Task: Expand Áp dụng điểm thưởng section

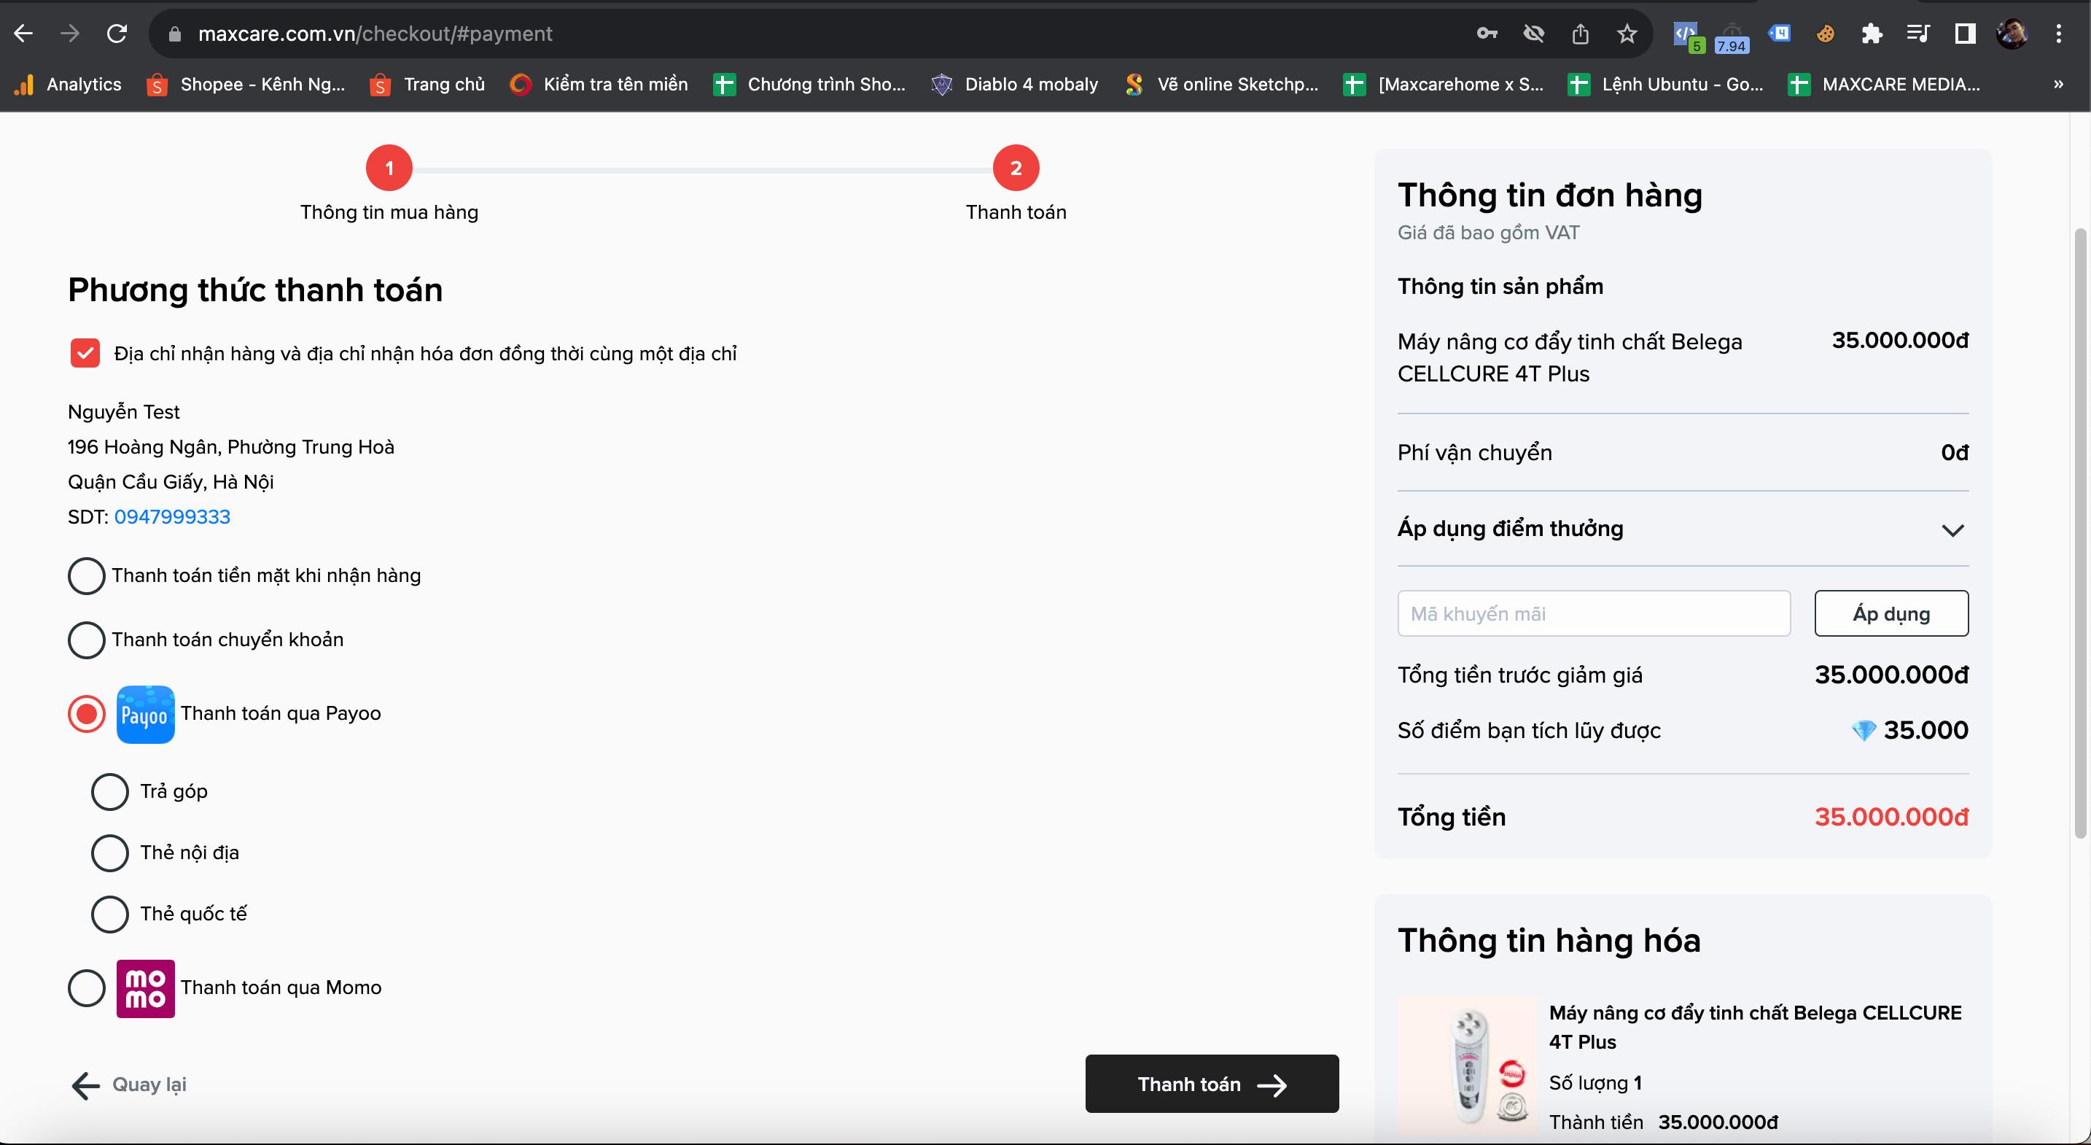Action: pos(1952,530)
